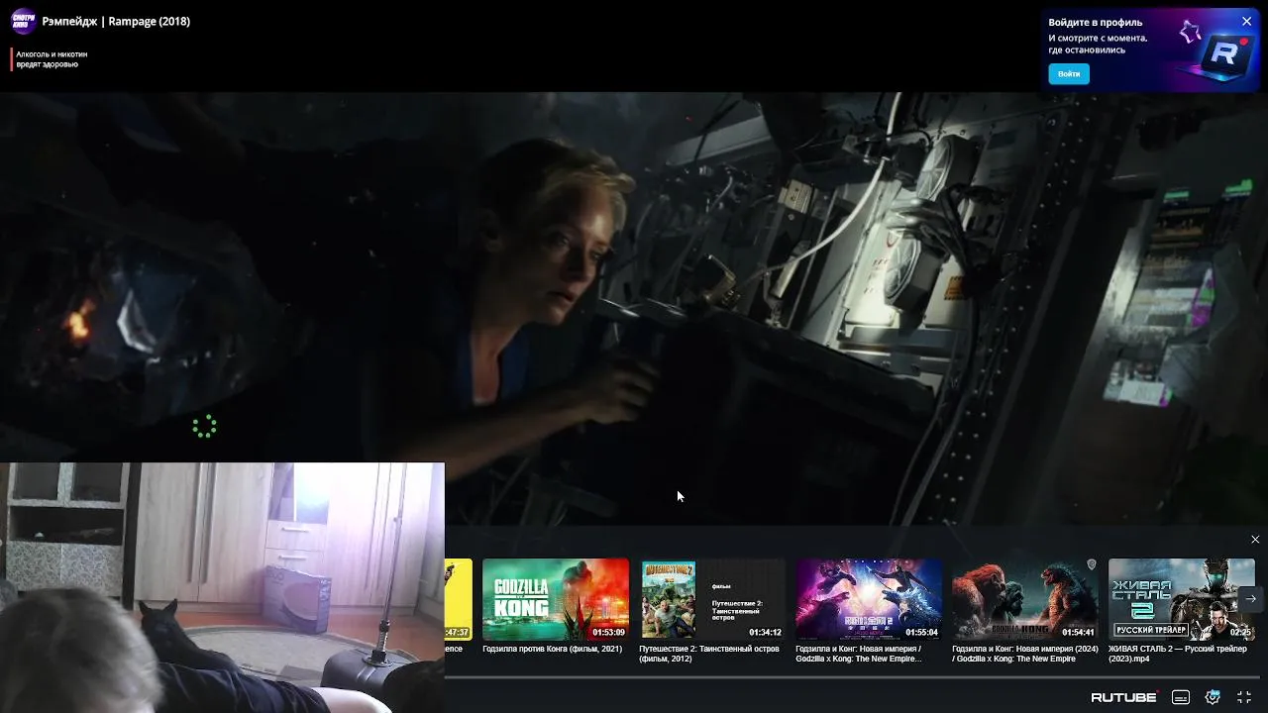Click the "Войти" login button
Screen dimensions: 1268x713
pyautogui.click(x=1069, y=74)
